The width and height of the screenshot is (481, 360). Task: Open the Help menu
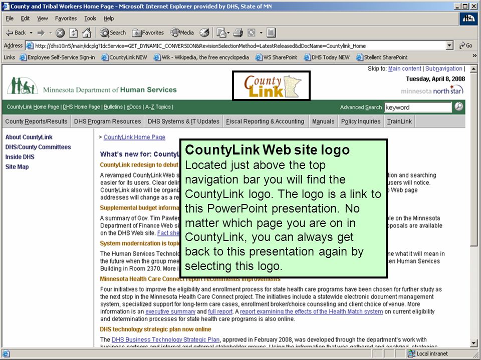click(x=109, y=18)
